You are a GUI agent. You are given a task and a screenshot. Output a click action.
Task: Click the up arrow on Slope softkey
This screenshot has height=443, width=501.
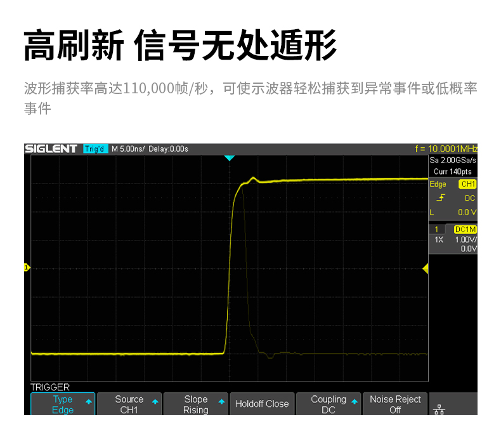point(222,402)
